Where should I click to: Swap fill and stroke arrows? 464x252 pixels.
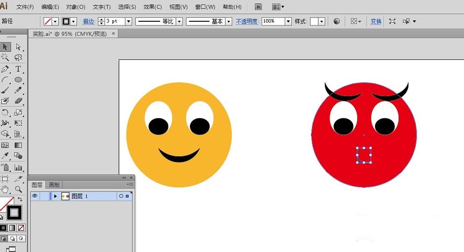pos(19,200)
